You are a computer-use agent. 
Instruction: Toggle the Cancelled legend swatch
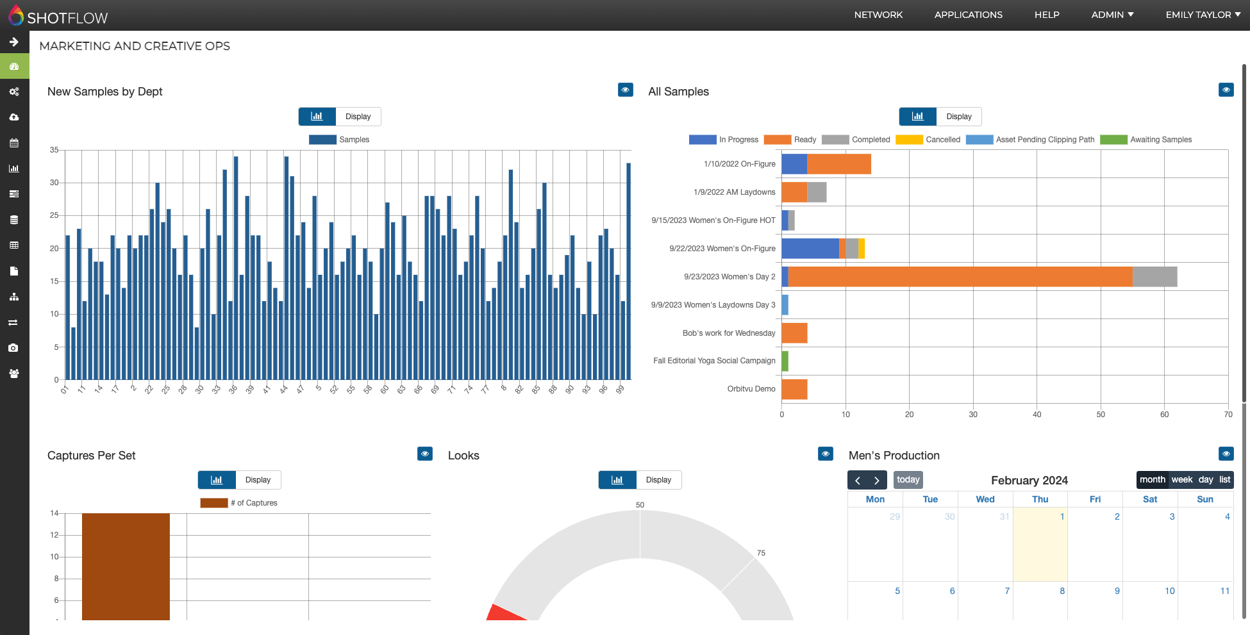(x=909, y=140)
